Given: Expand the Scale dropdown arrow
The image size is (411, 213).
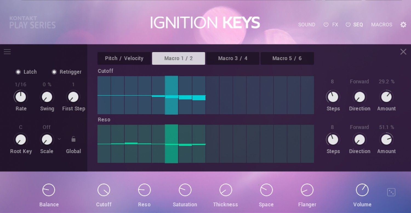Looking at the screenshot, I should pyautogui.click(x=59, y=139).
